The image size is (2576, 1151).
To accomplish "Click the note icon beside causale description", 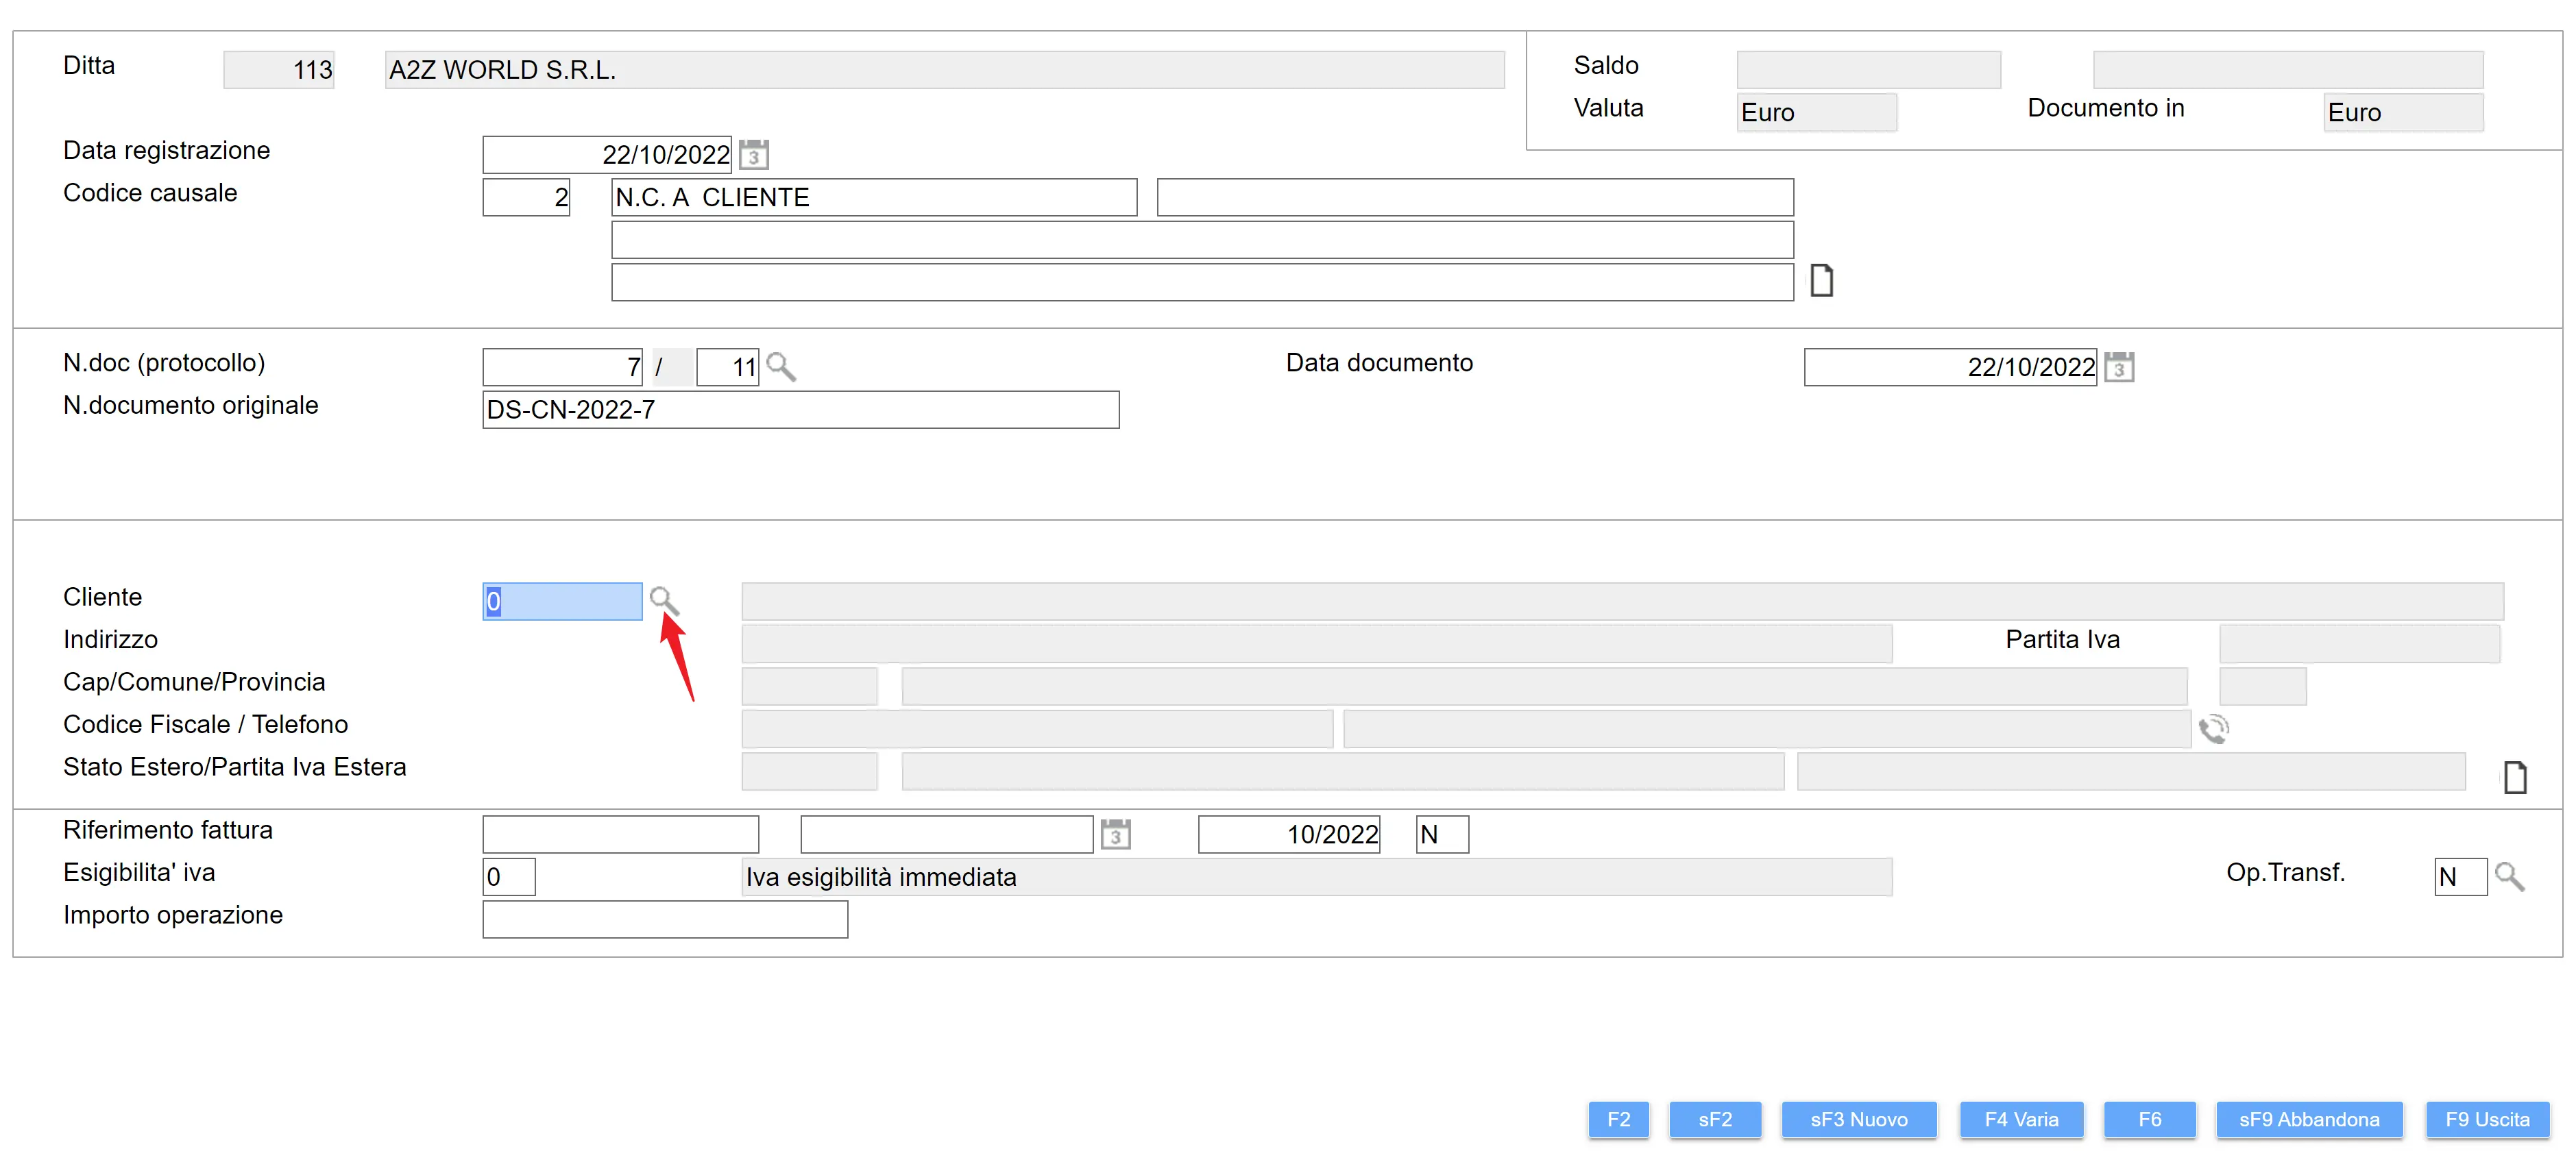I will pyautogui.click(x=1821, y=281).
